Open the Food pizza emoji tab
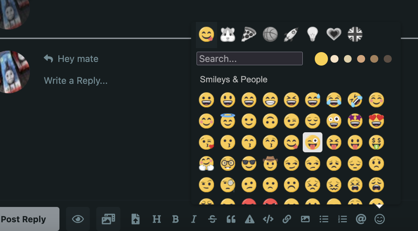 249,34
